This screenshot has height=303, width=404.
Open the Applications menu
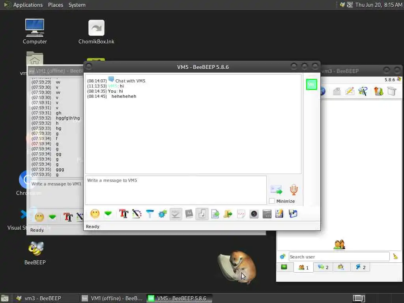tap(28, 5)
